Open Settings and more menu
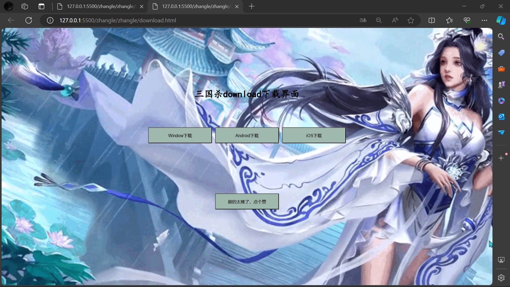The width and height of the screenshot is (510, 287). pos(484,20)
